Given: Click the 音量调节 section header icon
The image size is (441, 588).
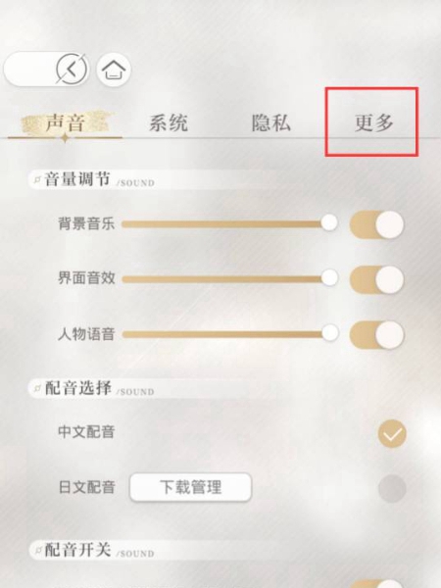Looking at the screenshot, I should click(x=37, y=179).
